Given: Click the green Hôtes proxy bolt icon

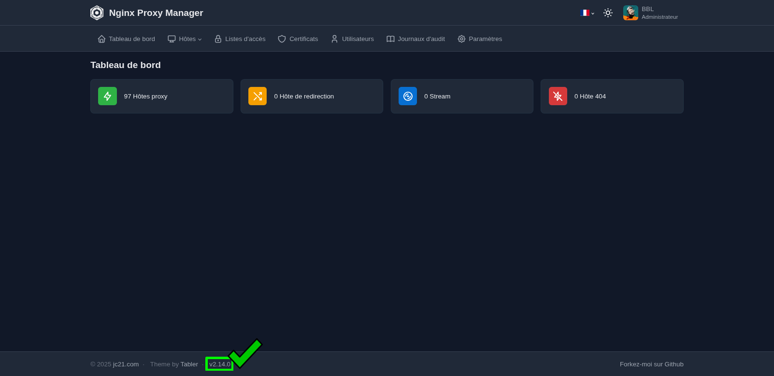Looking at the screenshot, I should point(107,96).
